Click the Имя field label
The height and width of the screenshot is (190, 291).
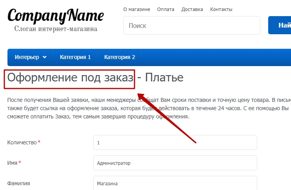click(x=12, y=163)
